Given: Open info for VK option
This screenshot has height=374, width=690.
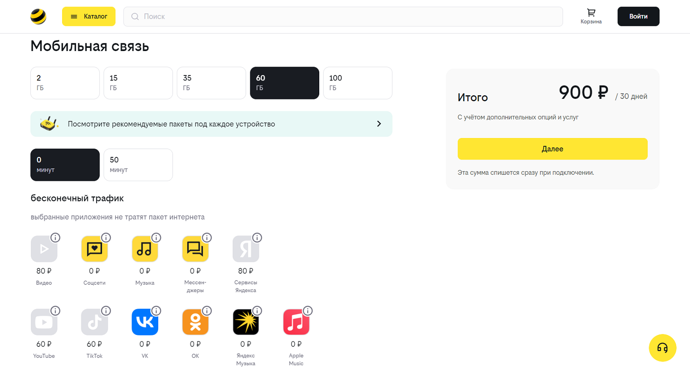Looking at the screenshot, I should pos(156,311).
